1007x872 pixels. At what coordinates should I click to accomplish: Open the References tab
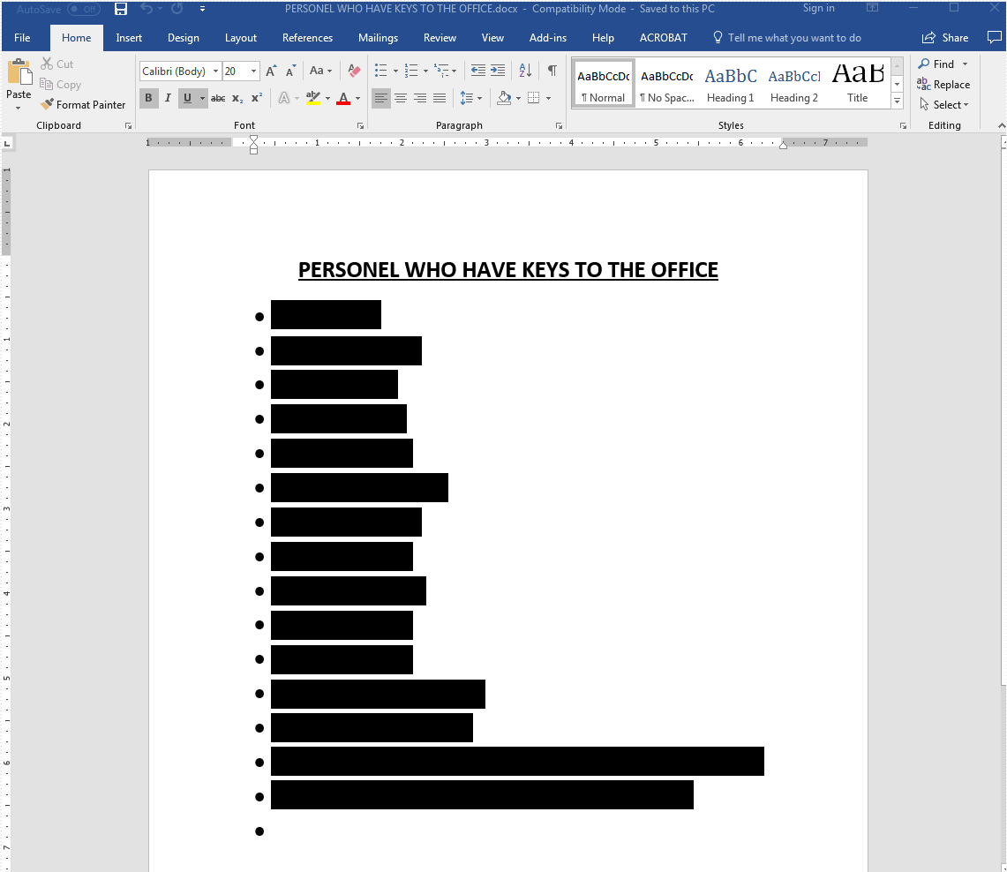(x=308, y=38)
